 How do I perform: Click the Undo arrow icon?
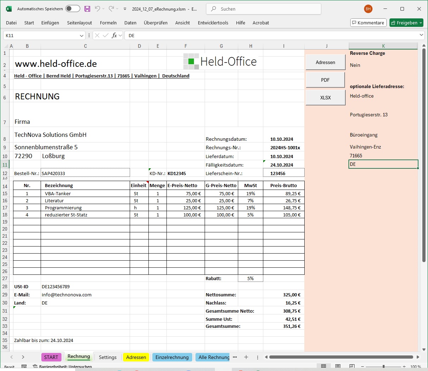point(98,9)
